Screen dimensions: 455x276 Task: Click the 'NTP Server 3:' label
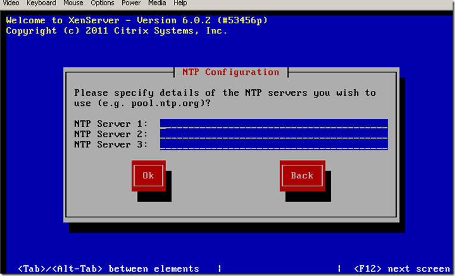(111, 145)
